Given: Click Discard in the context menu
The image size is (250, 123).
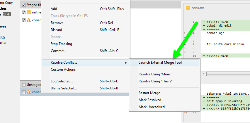Looking at the screenshot, I should tap(57, 30).
